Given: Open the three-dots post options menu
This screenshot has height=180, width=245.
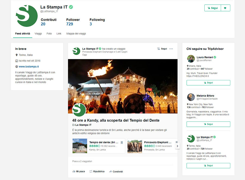Looking at the screenshot, I should point(171,49).
